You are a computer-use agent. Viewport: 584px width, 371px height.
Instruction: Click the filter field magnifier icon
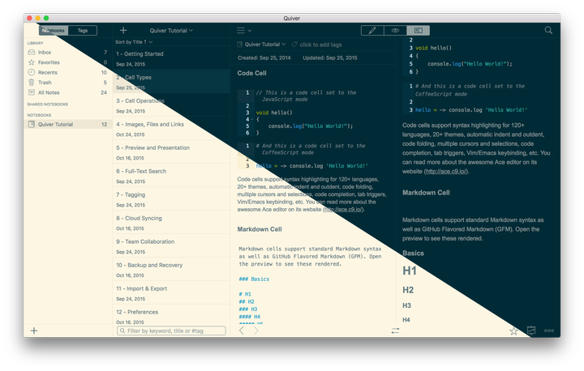[x=122, y=330]
